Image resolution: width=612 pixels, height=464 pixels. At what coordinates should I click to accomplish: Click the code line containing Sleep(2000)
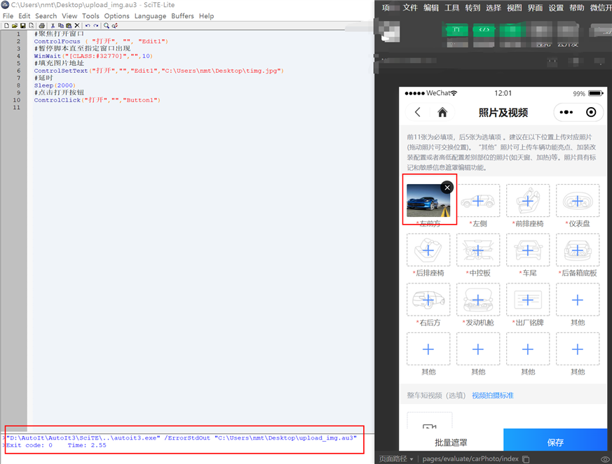tap(55, 85)
